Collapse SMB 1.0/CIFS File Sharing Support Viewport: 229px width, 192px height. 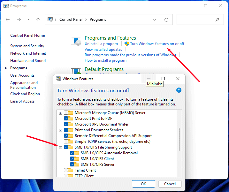(60, 147)
